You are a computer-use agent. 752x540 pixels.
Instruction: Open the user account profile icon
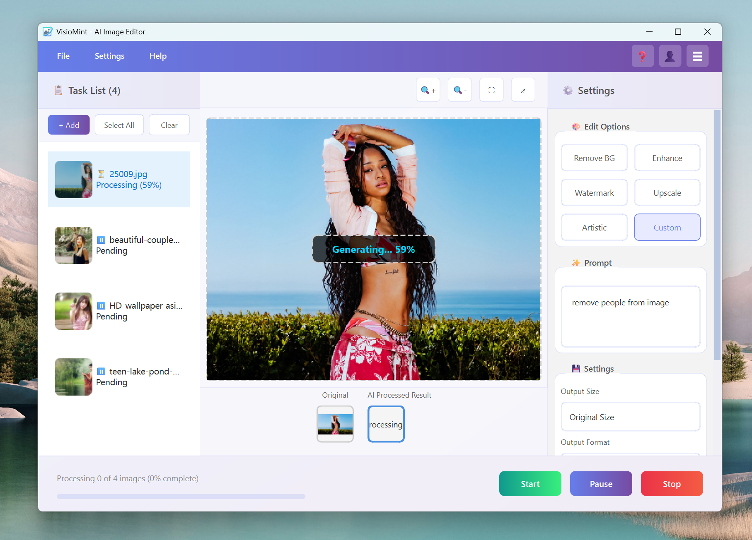670,56
